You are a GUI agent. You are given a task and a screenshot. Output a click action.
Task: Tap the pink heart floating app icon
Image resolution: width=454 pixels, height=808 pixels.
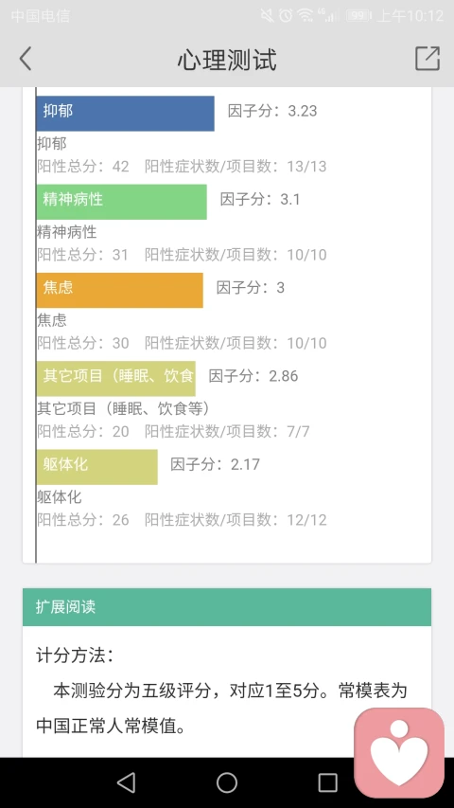(x=399, y=752)
